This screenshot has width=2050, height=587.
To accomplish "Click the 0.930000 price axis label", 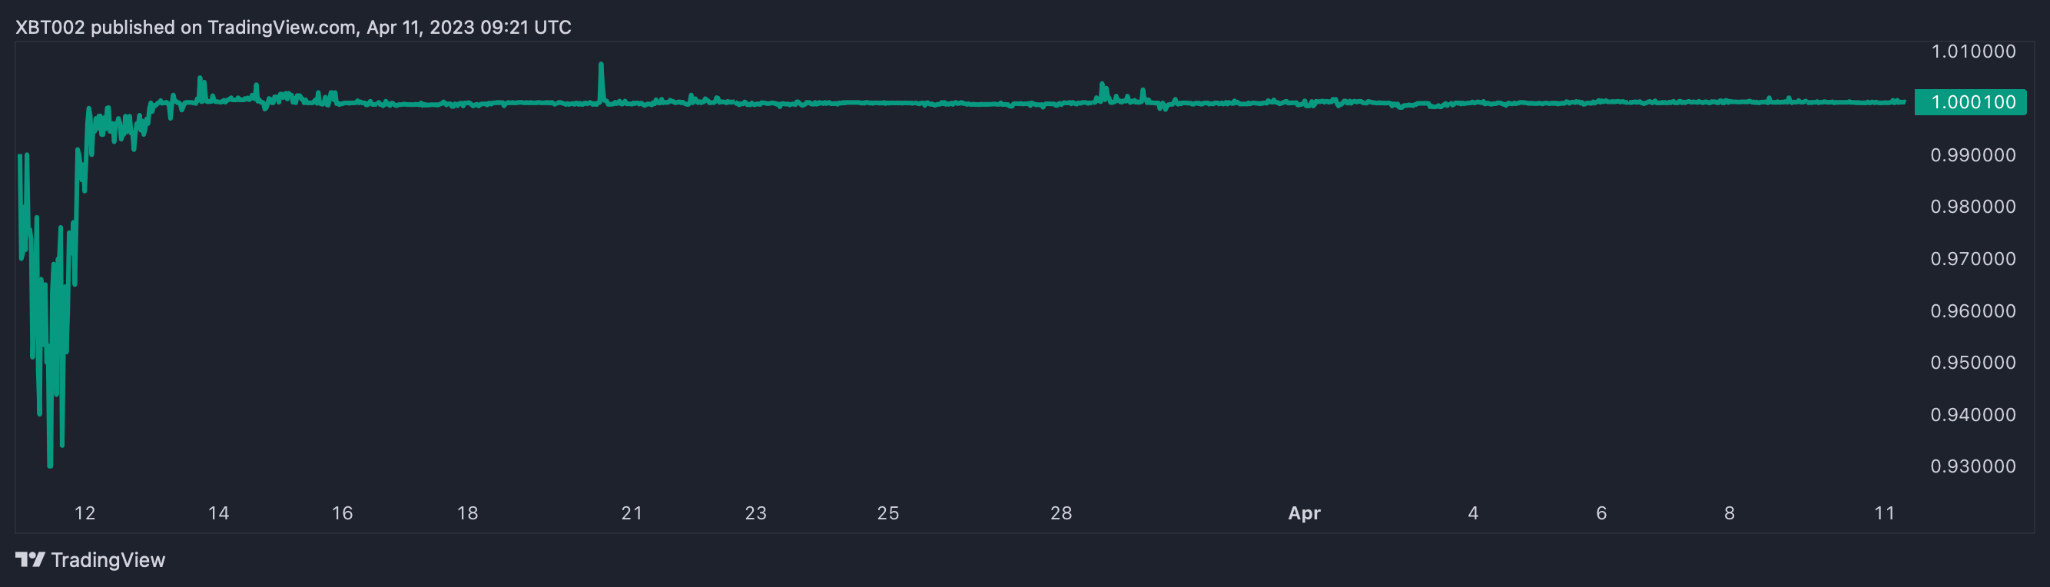I will click(1974, 467).
